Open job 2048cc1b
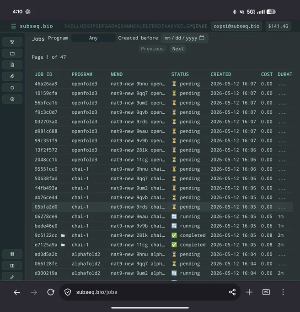300x312 pixels. pyautogui.click(x=163, y=160)
